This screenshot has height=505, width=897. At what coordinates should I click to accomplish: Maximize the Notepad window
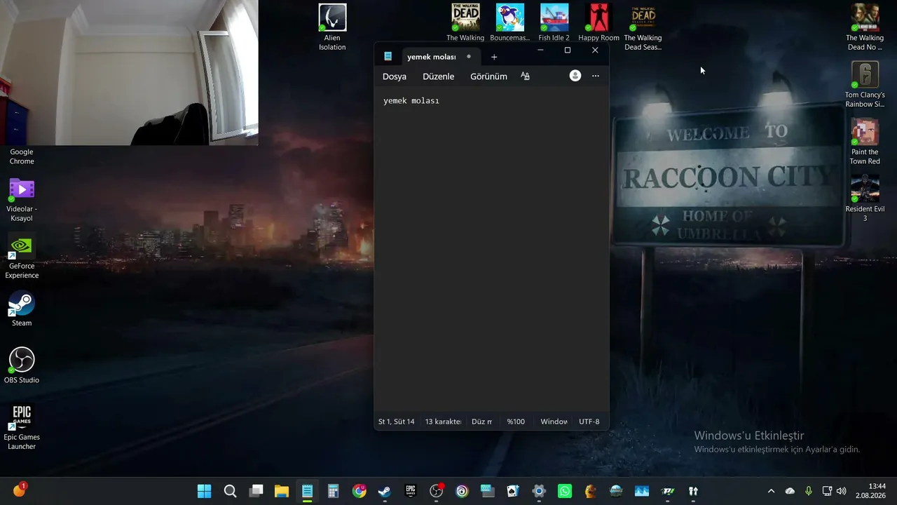(568, 50)
